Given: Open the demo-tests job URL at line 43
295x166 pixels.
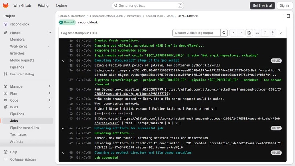Looking at the screenshot, I should tap(187, 121).
